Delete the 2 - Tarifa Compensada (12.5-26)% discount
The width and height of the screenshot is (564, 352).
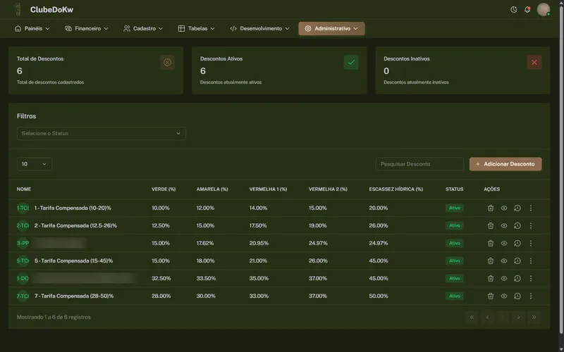point(490,225)
